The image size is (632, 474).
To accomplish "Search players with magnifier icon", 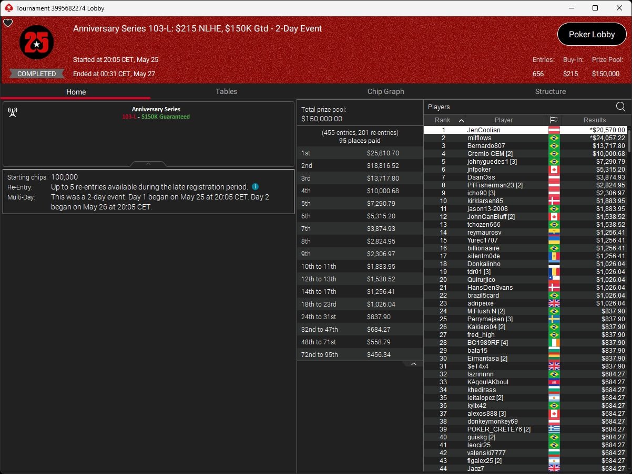I will (x=620, y=107).
